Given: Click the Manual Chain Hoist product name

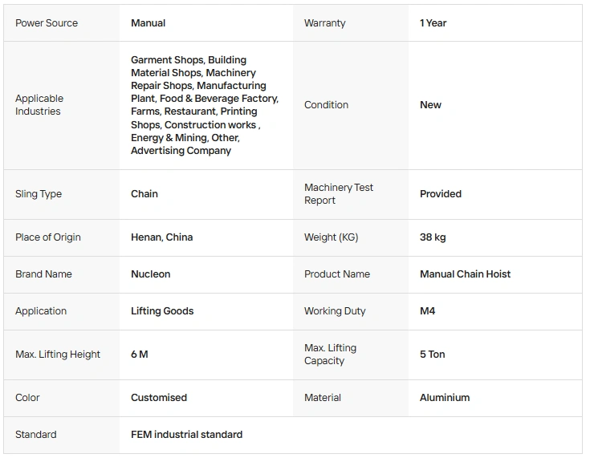Looking at the screenshot, I should [465, 274].
